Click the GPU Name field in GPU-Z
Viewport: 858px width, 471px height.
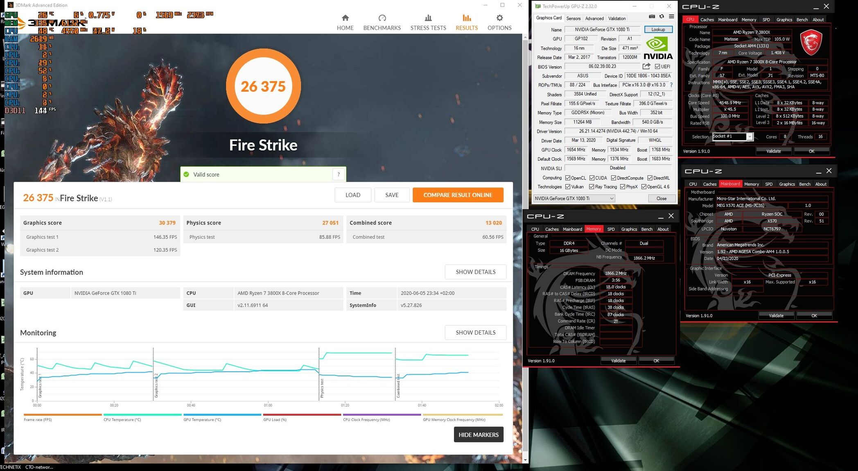click(x=601, y=29)
